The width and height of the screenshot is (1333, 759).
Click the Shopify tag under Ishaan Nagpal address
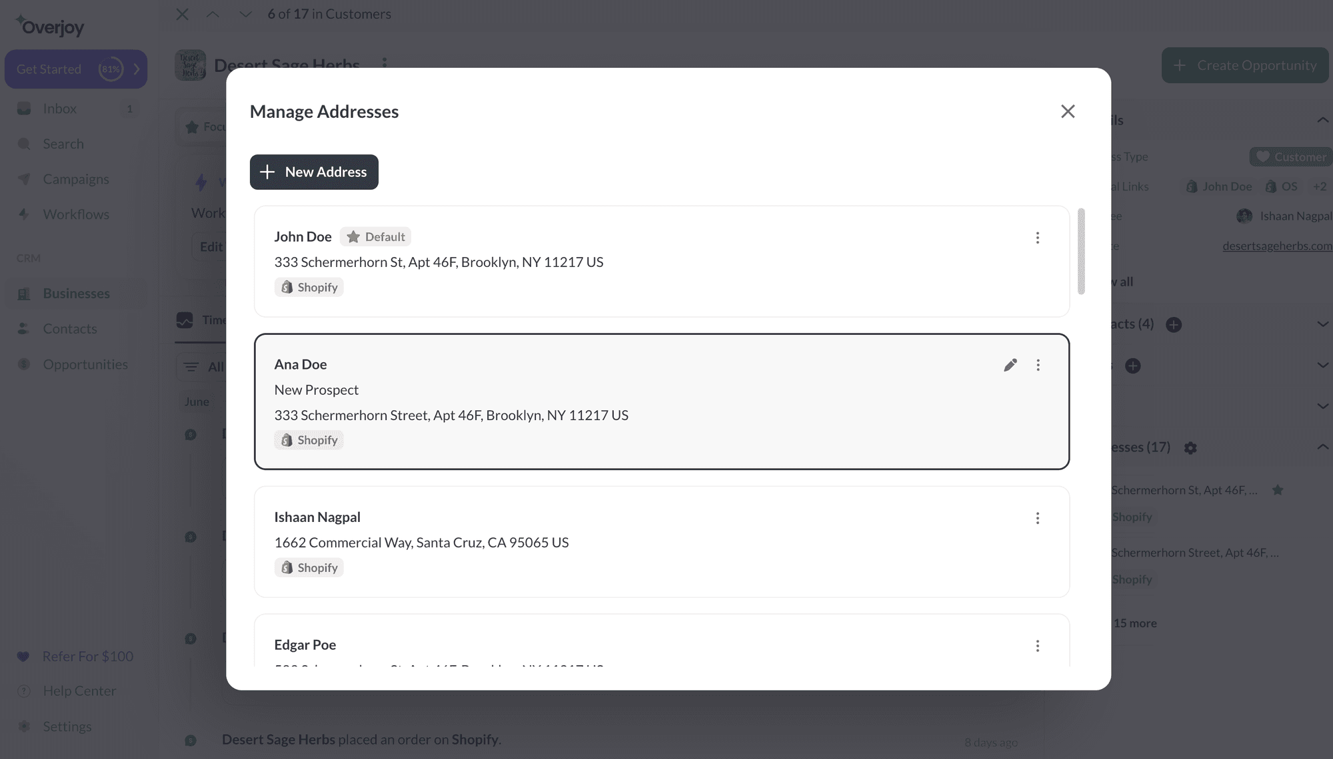[309, 567]
